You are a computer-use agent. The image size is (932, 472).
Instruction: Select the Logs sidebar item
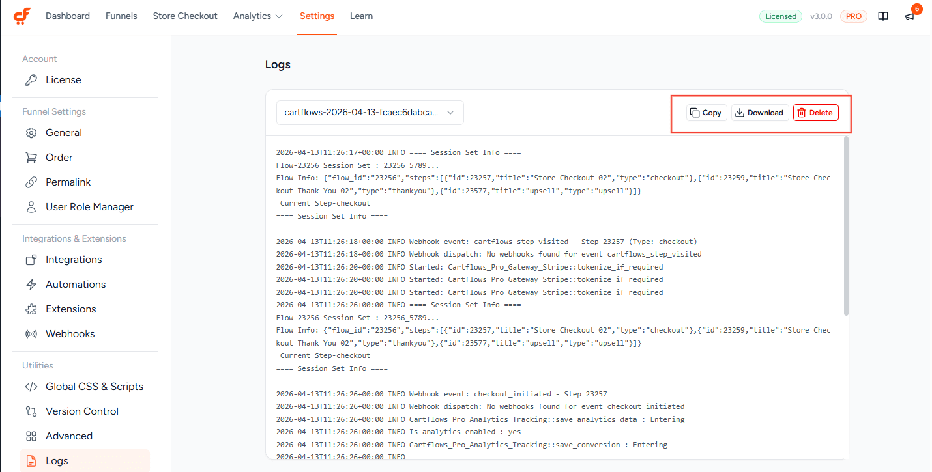[85, 461]
